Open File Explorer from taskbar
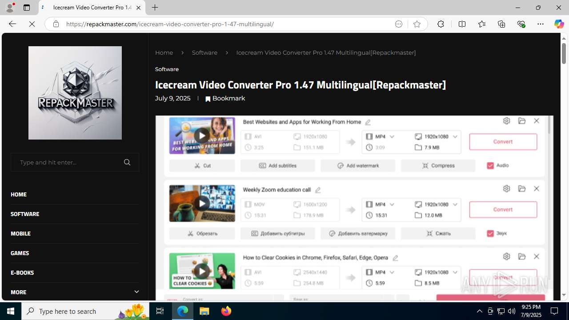Viewport: 569px width, 320px height. [x=204, y=311]
